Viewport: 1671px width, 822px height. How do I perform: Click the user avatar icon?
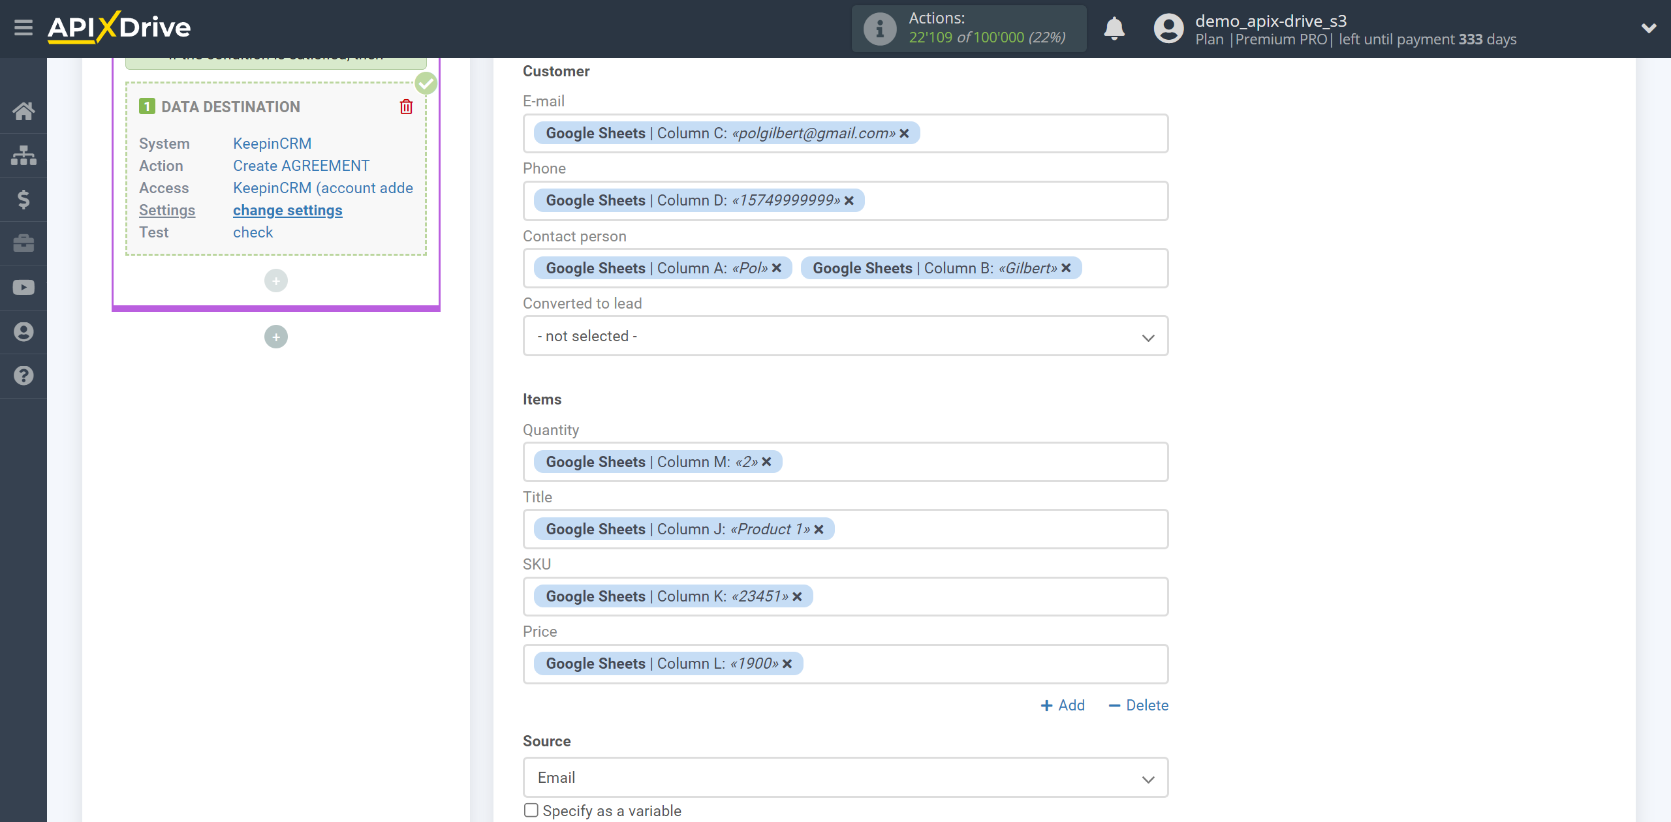[x=1168, y=29]
